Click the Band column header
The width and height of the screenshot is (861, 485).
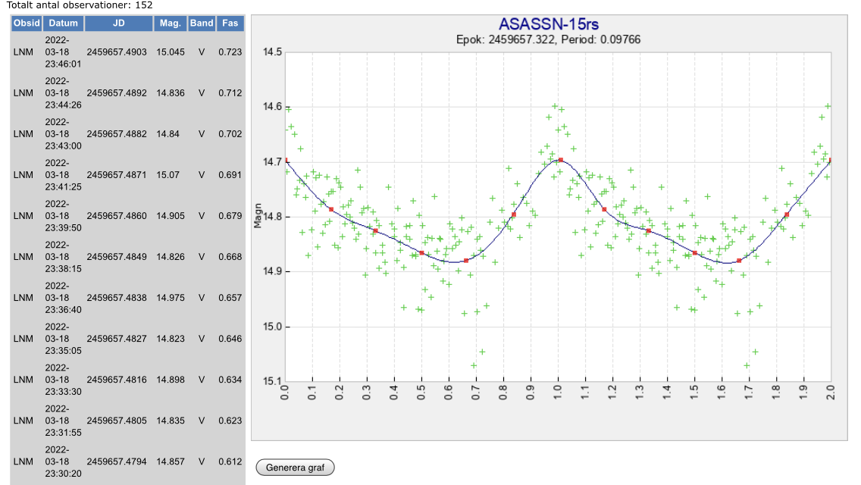pos(202,23)
